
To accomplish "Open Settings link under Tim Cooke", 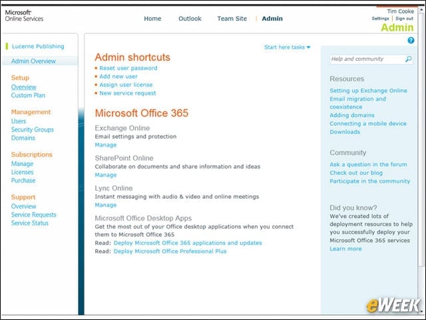I will pos(380,19).
